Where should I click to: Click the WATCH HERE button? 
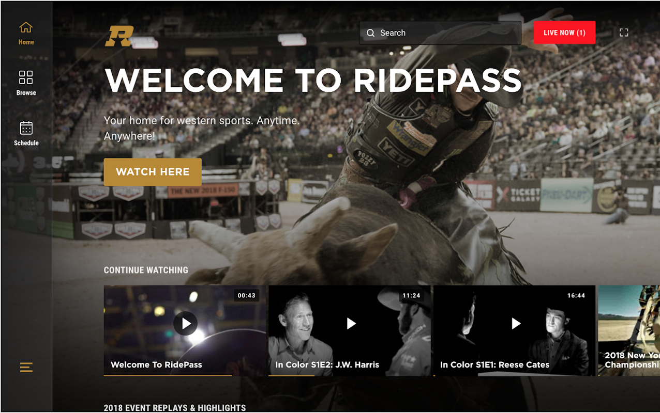(x=153, y=172)
